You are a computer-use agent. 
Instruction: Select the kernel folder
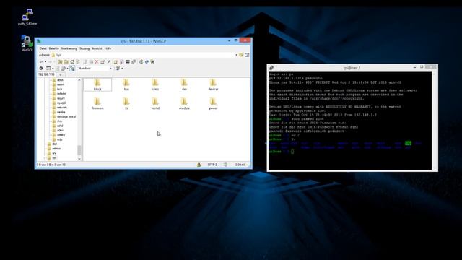(x=155, y=104)
